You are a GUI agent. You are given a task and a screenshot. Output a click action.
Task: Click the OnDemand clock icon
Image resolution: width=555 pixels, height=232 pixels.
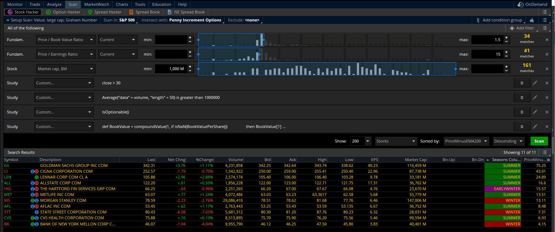pos(521,4)
